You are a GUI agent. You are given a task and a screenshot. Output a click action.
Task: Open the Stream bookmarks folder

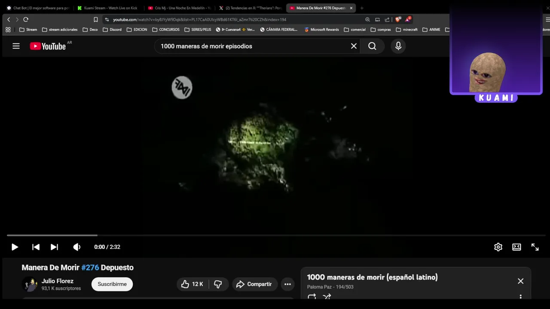tap(28, 30)
